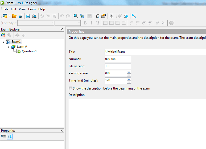Screen dimensions: 206x149
Task: Toggle superscript formatting
Action: [x=157, y=23]
